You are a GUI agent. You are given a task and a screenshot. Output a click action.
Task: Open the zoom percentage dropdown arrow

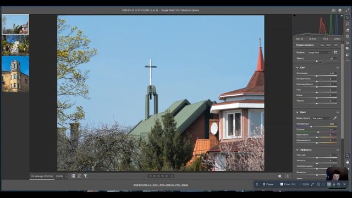point(66,176)
